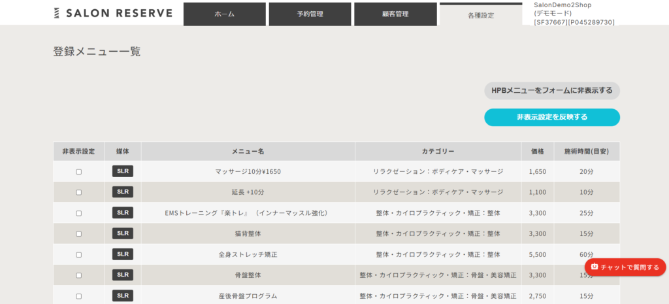Open the チャットで質問する chat button
669x304 pixels.
(x=625, y=267)
